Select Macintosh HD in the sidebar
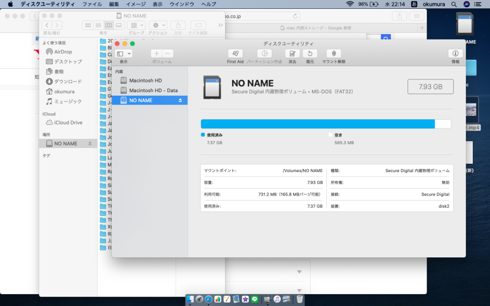Screen dimensions: 490x306 coord(145,80)
